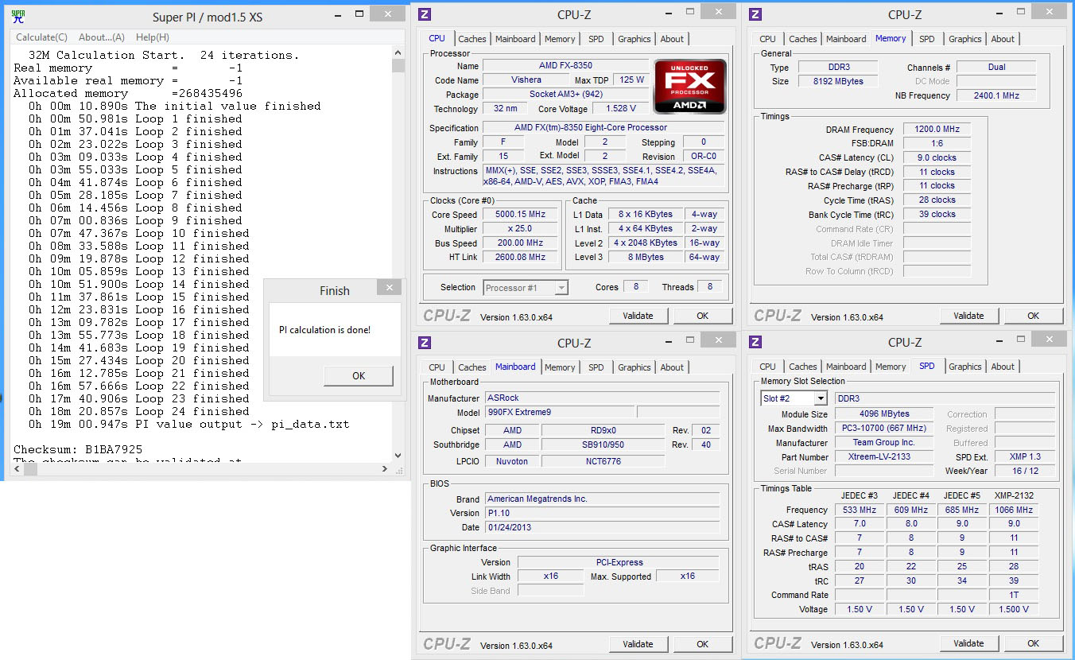The image size is (1075, 660).
Task: Switch to About tab in CPU window
Action: pyautogui.click(x=672, y=39)
